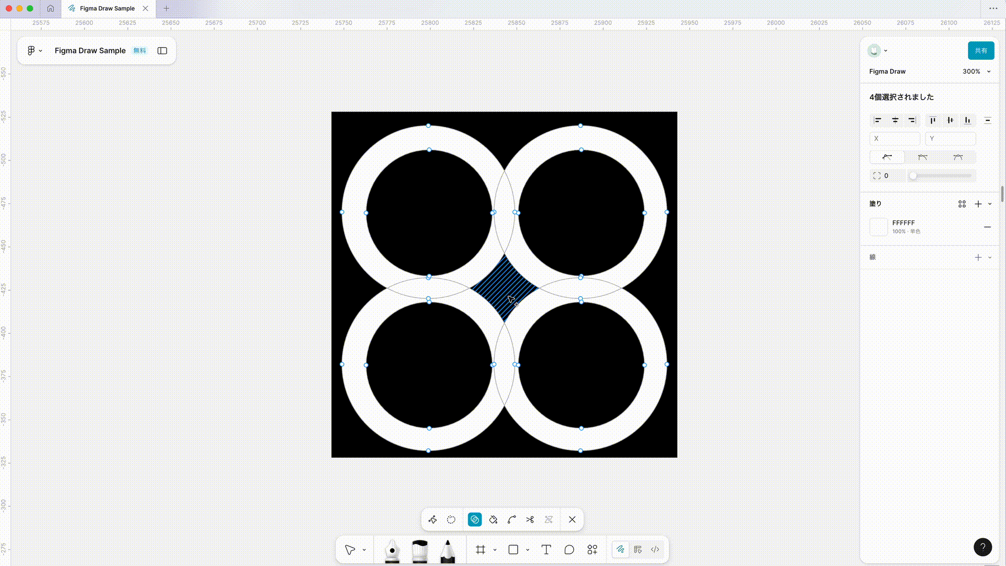Screen dimensions: 1006x566
Task: Expand the Figma main menu dropdown
Action: pos(35,51)
